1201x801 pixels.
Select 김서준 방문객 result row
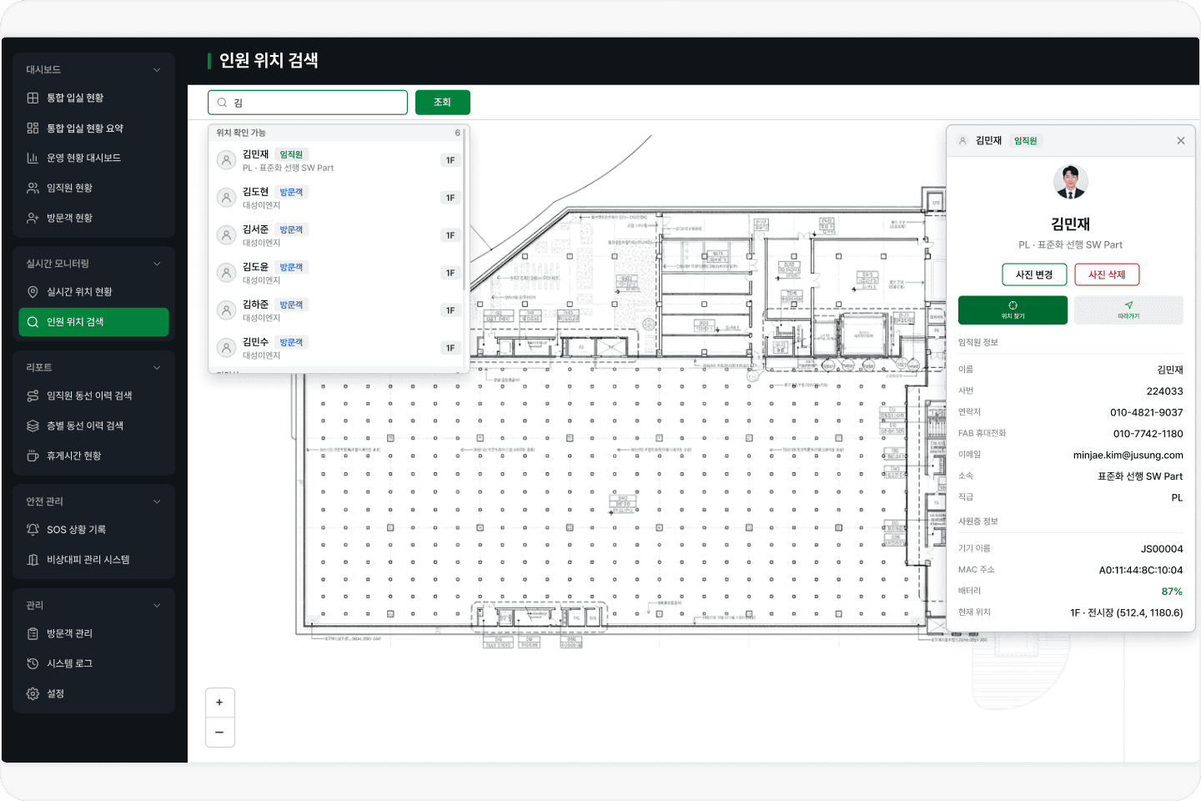(338, 235)
